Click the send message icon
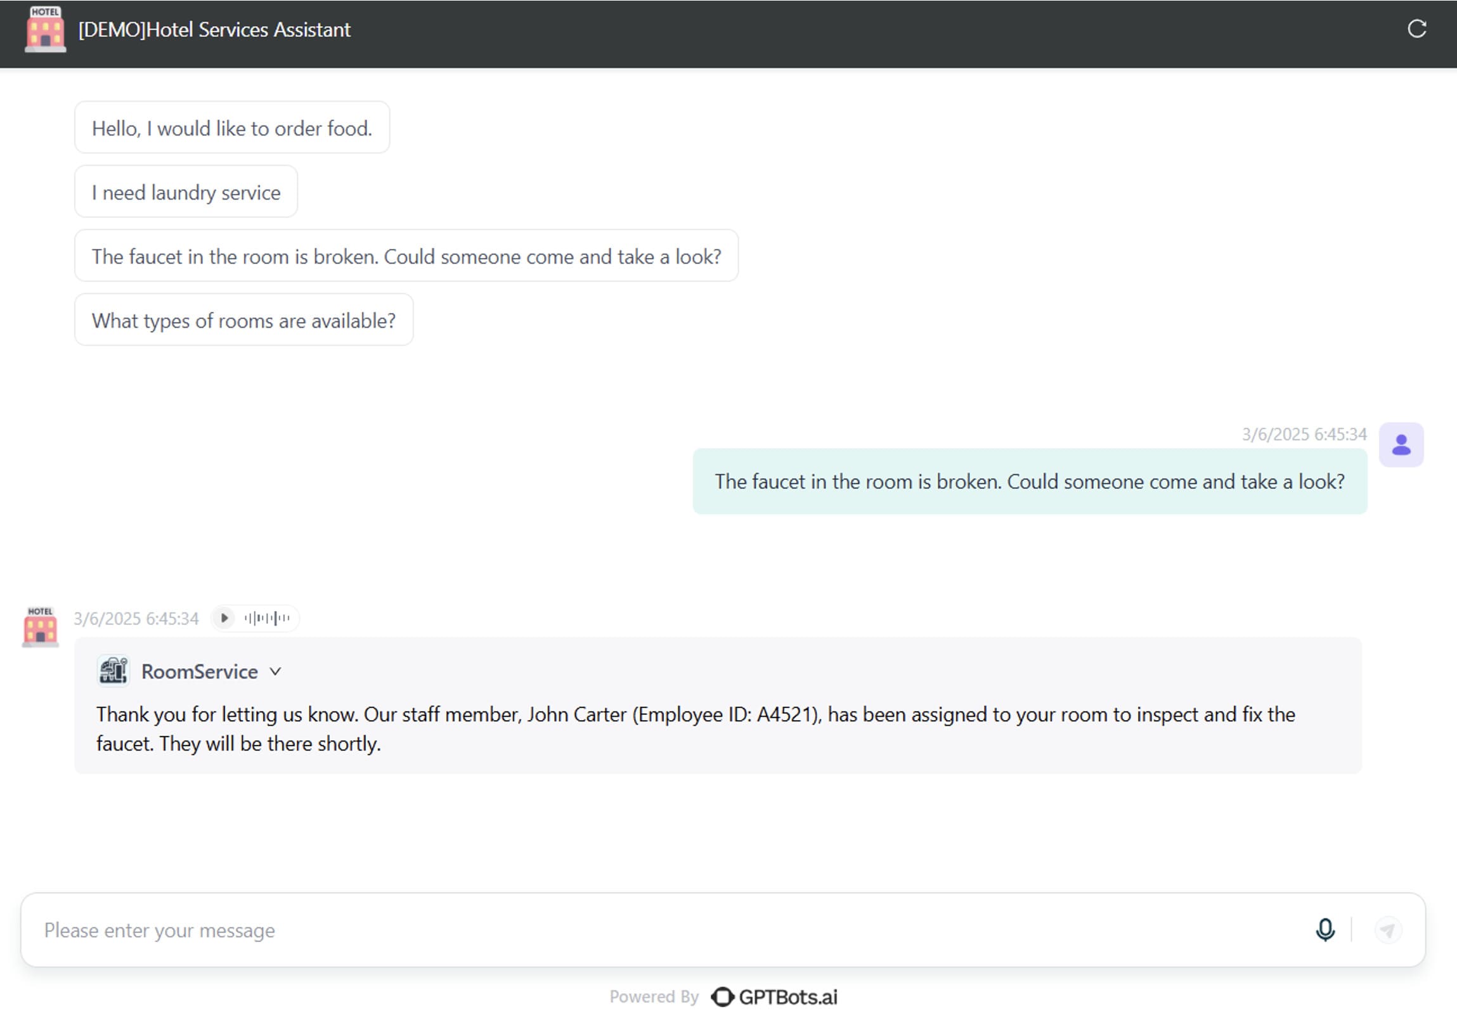The height and width of the screenshot is (1018, 1457). [1388, 931]
